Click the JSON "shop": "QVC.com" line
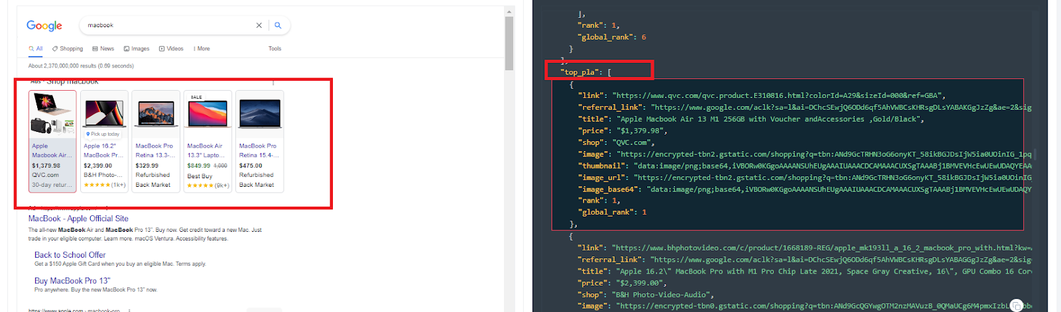The width and height of the screenshot is (1061, 312). point(616,142)
